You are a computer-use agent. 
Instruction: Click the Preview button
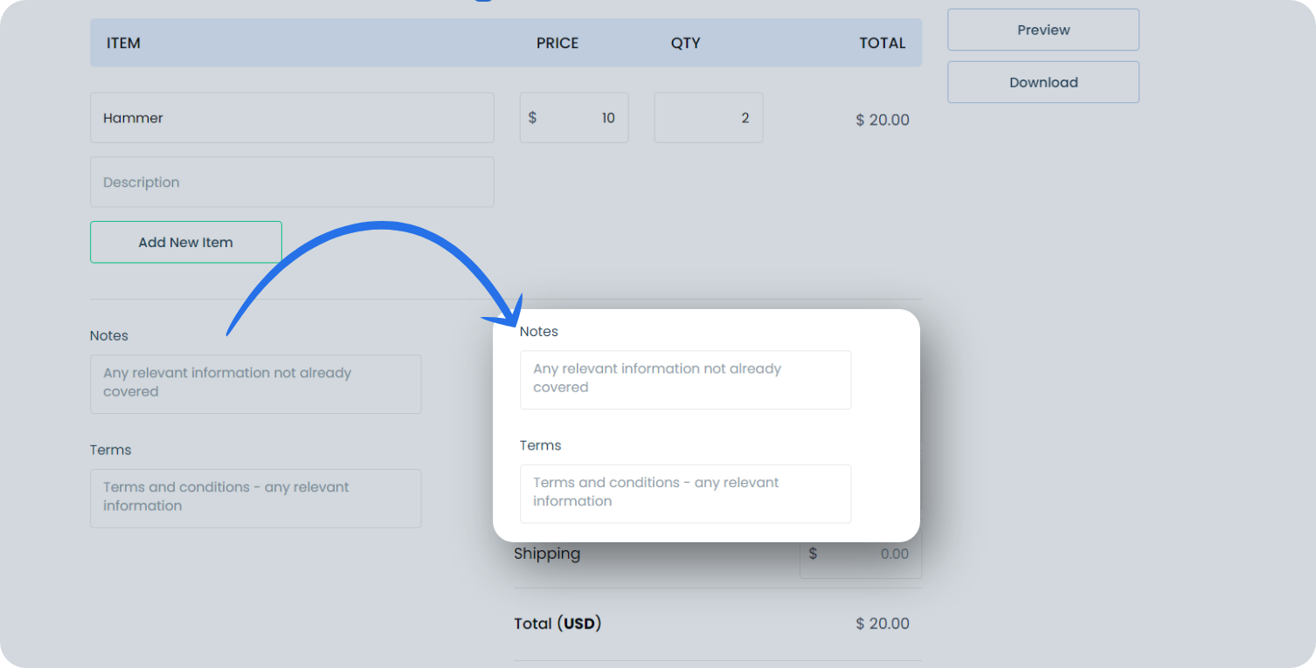[1043, 30]
